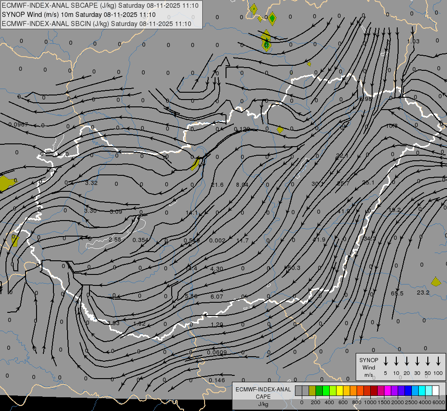Click the ECMWF-INDEX-ANAL CAPE legend label
Image resolution: width=447 pixels, height=411 pixels.
263,393
